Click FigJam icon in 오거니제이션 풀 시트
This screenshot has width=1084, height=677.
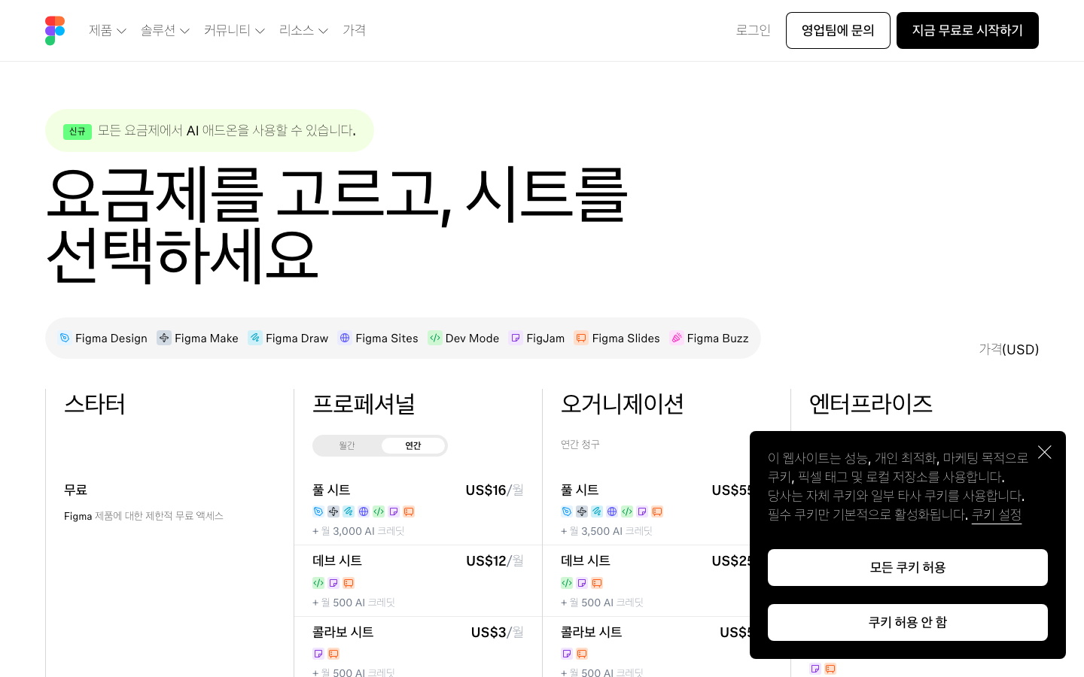tap(642, 512)
